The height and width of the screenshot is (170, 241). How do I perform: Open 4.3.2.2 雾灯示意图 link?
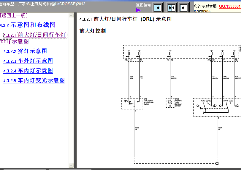(25, 51)
